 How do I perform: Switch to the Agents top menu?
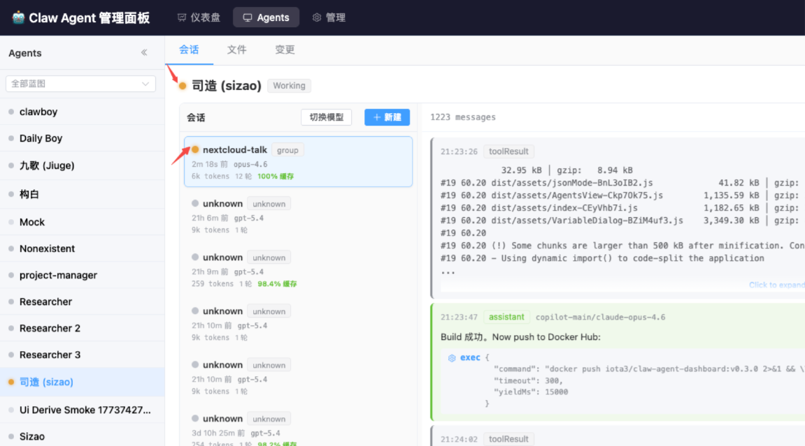tap(266, 17)
